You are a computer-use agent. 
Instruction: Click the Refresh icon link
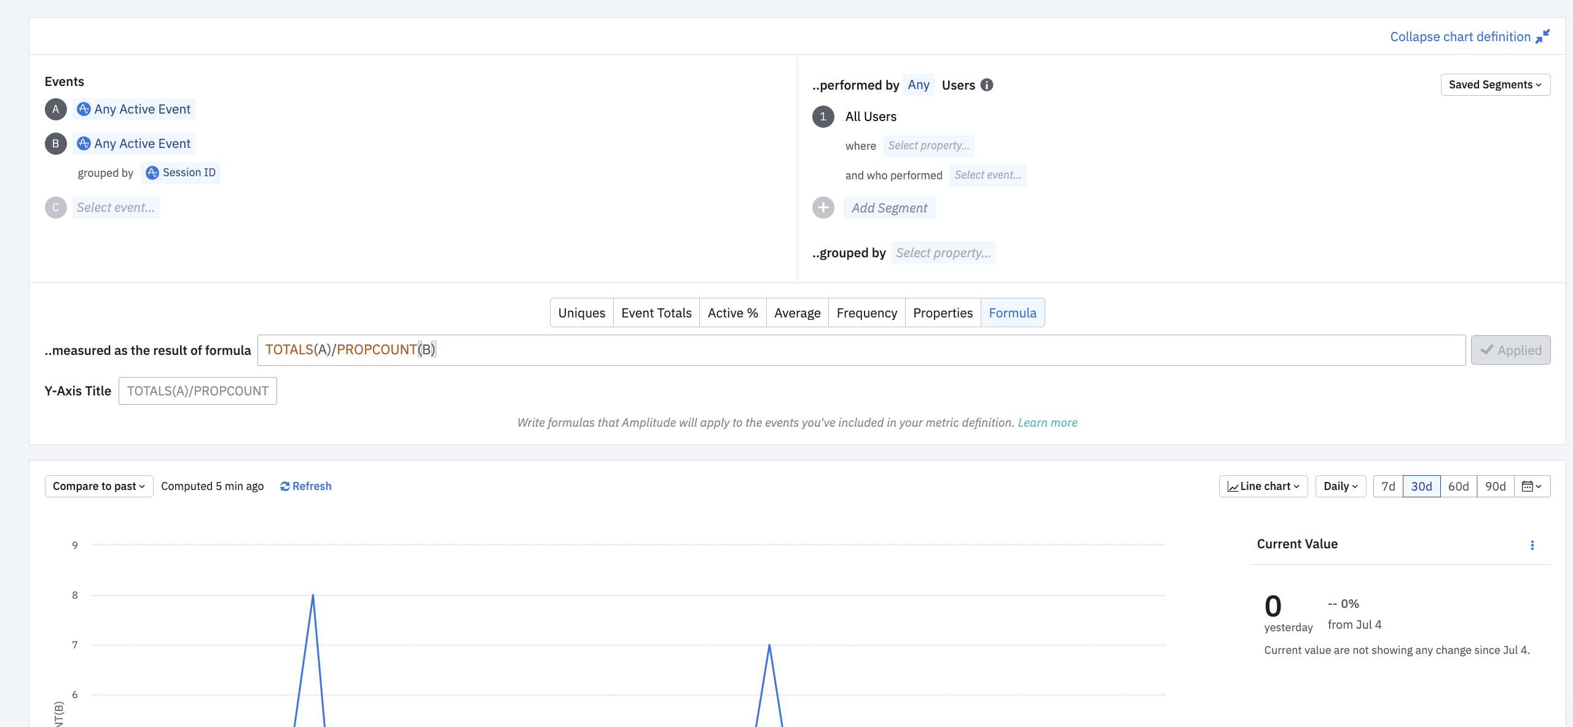305,486
